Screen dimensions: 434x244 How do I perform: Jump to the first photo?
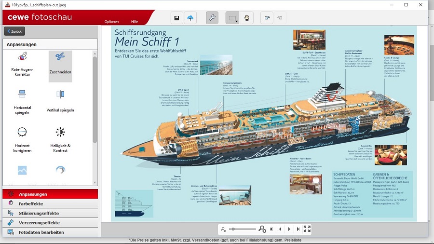(x=271, y=229)
